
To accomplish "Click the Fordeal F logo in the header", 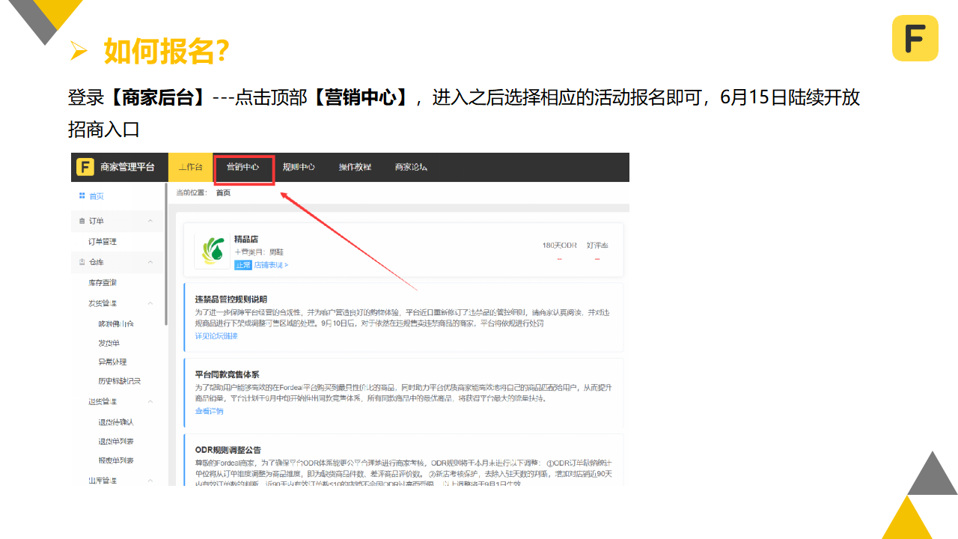I will (x=85, y=167).
